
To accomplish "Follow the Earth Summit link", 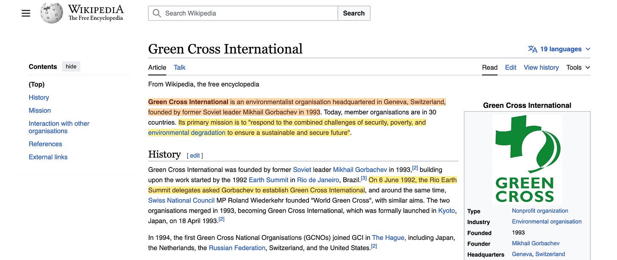I will pyautogui.click(x=268, y=180).
